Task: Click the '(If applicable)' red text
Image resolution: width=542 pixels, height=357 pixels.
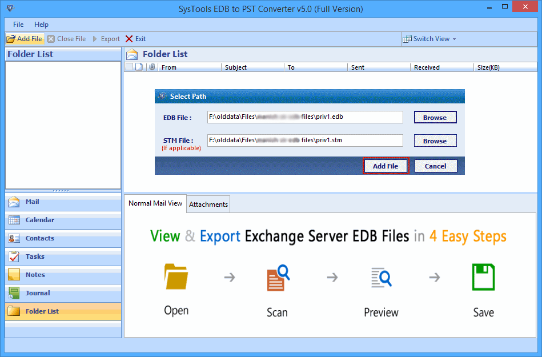Action: point(181,149)
